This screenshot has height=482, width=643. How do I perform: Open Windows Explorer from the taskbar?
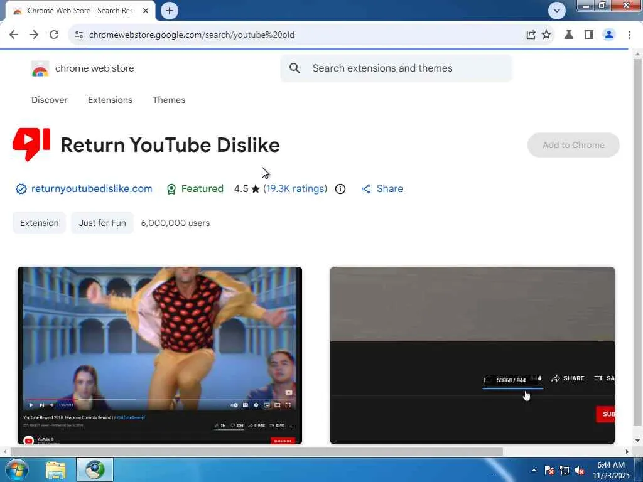tap(55, 470)
